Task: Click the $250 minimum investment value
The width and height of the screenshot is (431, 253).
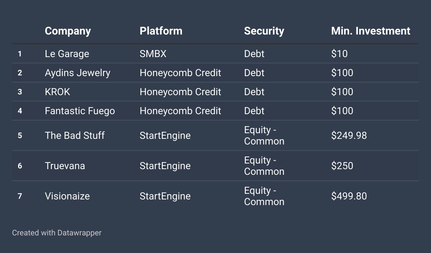Action: pyautogui.click(x=342, y=166)
